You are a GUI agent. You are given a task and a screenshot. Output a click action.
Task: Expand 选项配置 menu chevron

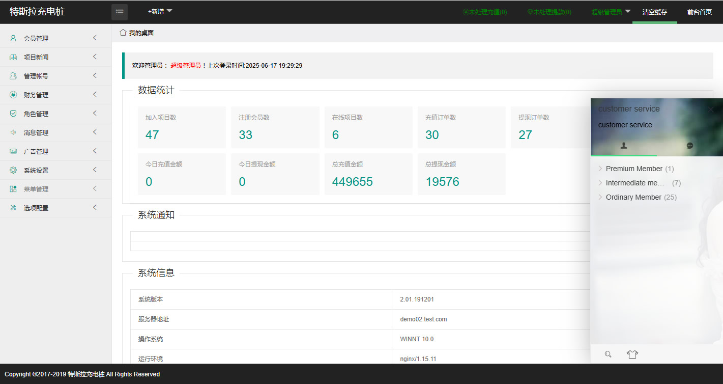[x=95, y=207]
